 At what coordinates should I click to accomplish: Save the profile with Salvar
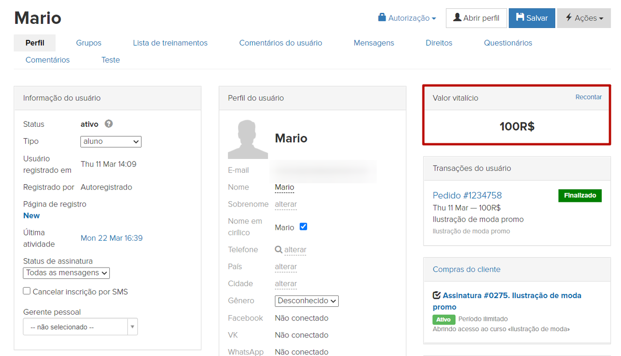point(532,18)
